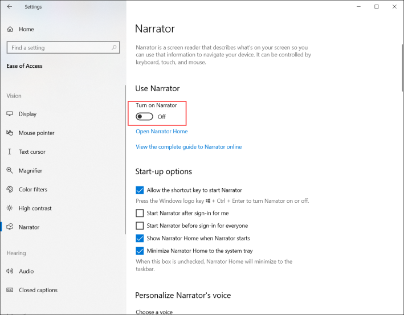The width and height of the screenshot is (404, 315).
Task: Uncheck Show Narrator Home when Narrator starts
Action: pyautogui.click(x=140, y=238)
